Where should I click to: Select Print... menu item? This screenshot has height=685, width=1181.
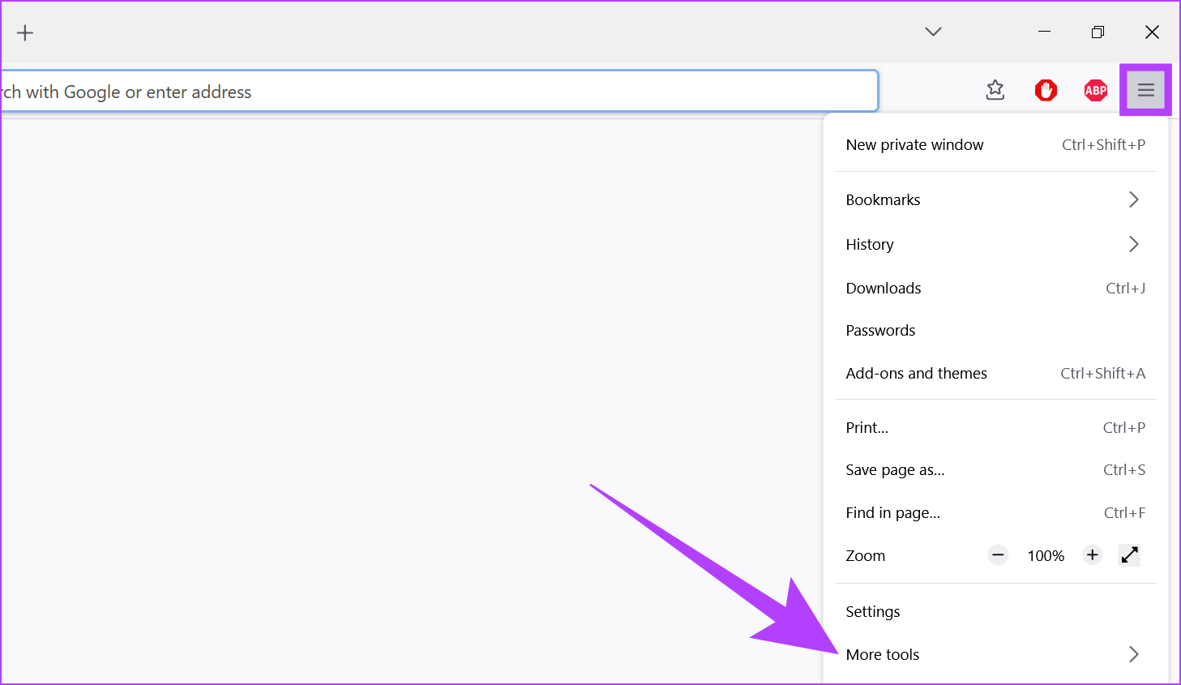(995, 427)
